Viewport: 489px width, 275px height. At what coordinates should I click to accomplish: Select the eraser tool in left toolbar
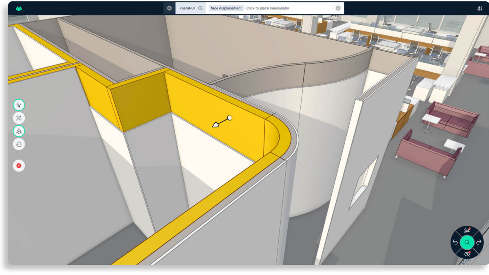point(19,144)
